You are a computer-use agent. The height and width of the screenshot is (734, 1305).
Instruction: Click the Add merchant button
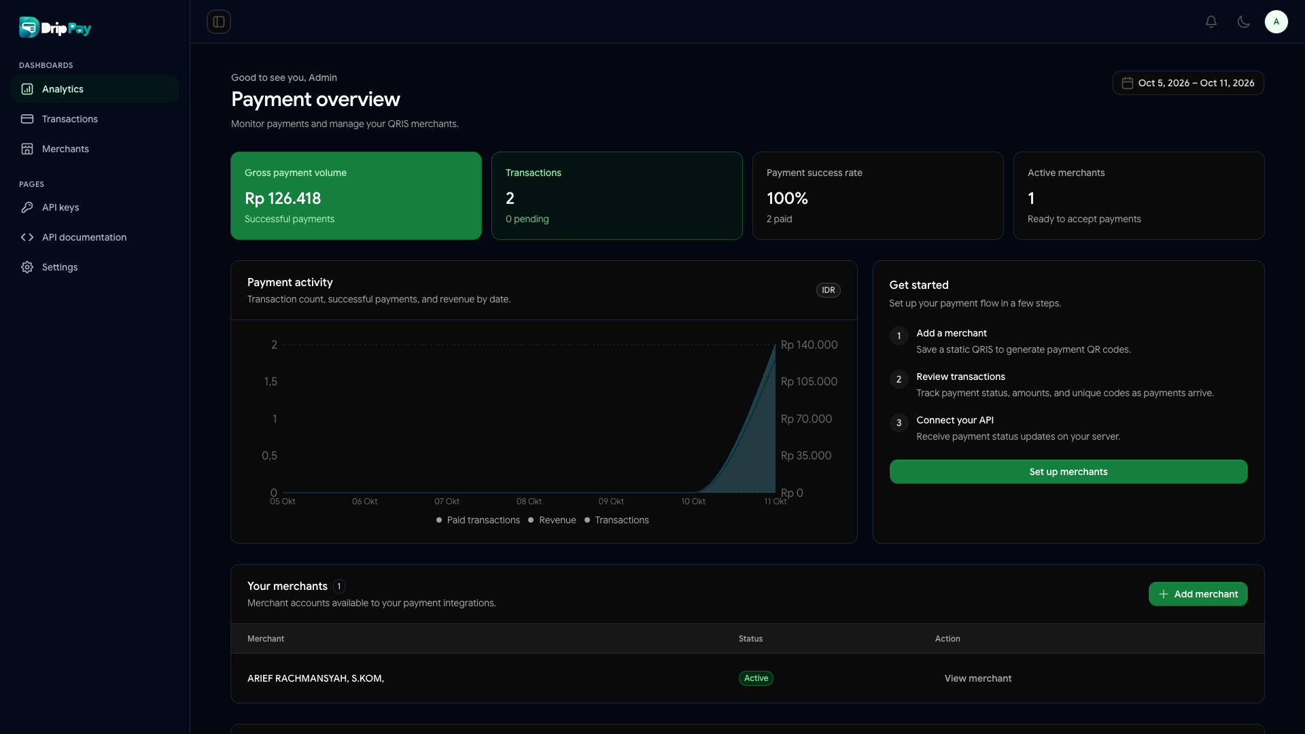click(1198, 594)
